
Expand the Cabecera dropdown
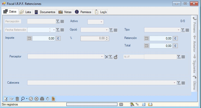(x=175, y=83)
